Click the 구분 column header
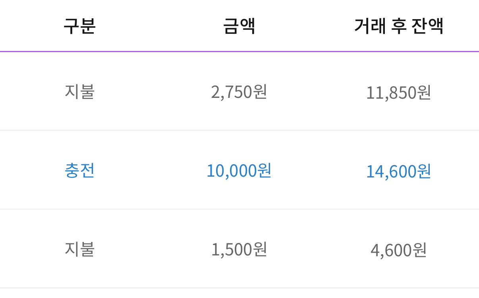This screenshot has width=479, height=298. point(79,26)
